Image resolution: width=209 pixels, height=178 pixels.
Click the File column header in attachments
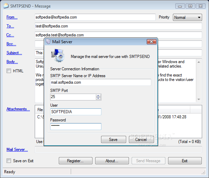[40, 110]
